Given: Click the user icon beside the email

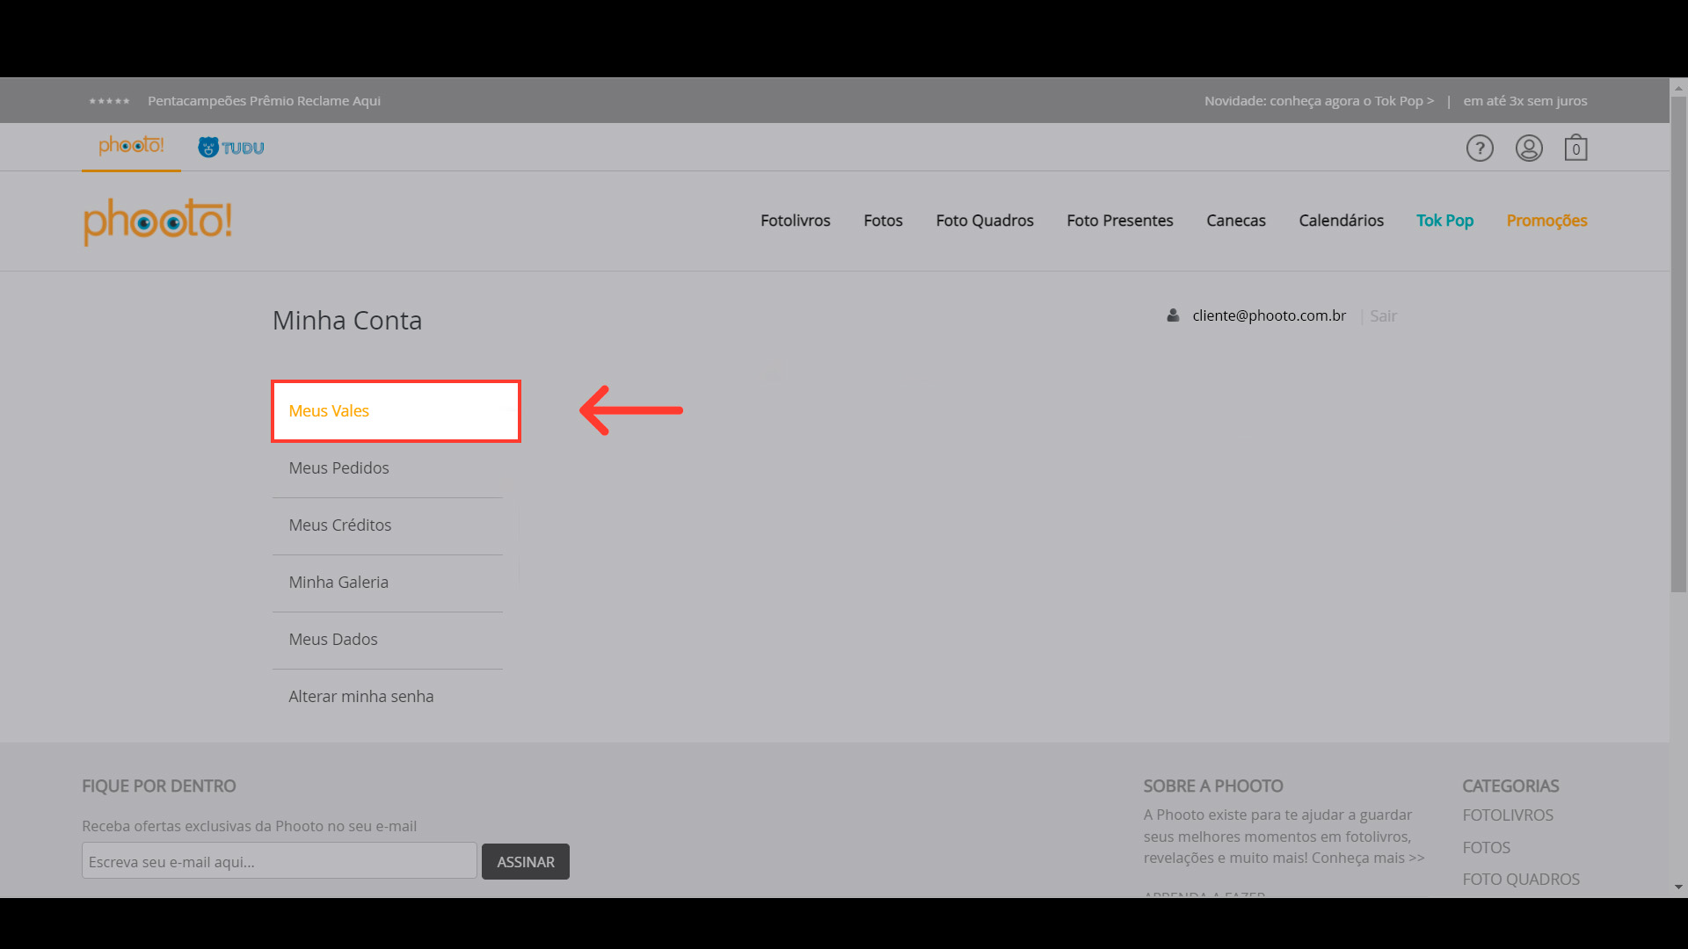Looking at the screenshot, I should [x=1173, y=315].
